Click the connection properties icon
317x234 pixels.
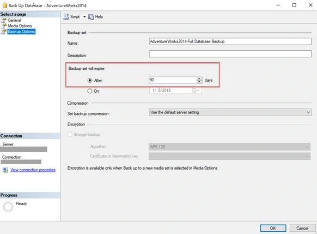coord(5,170)
